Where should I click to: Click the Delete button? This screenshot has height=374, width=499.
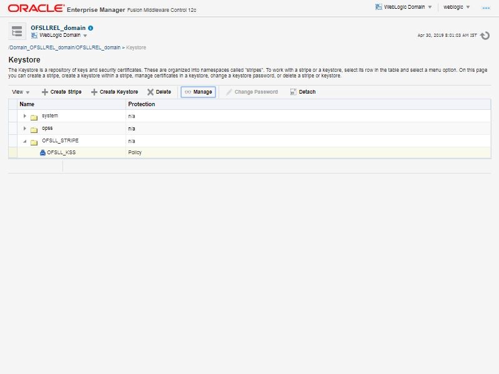click(159, 92)
